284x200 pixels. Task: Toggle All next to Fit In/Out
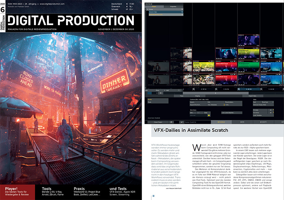pyautogui.click(x=271, y=113)
